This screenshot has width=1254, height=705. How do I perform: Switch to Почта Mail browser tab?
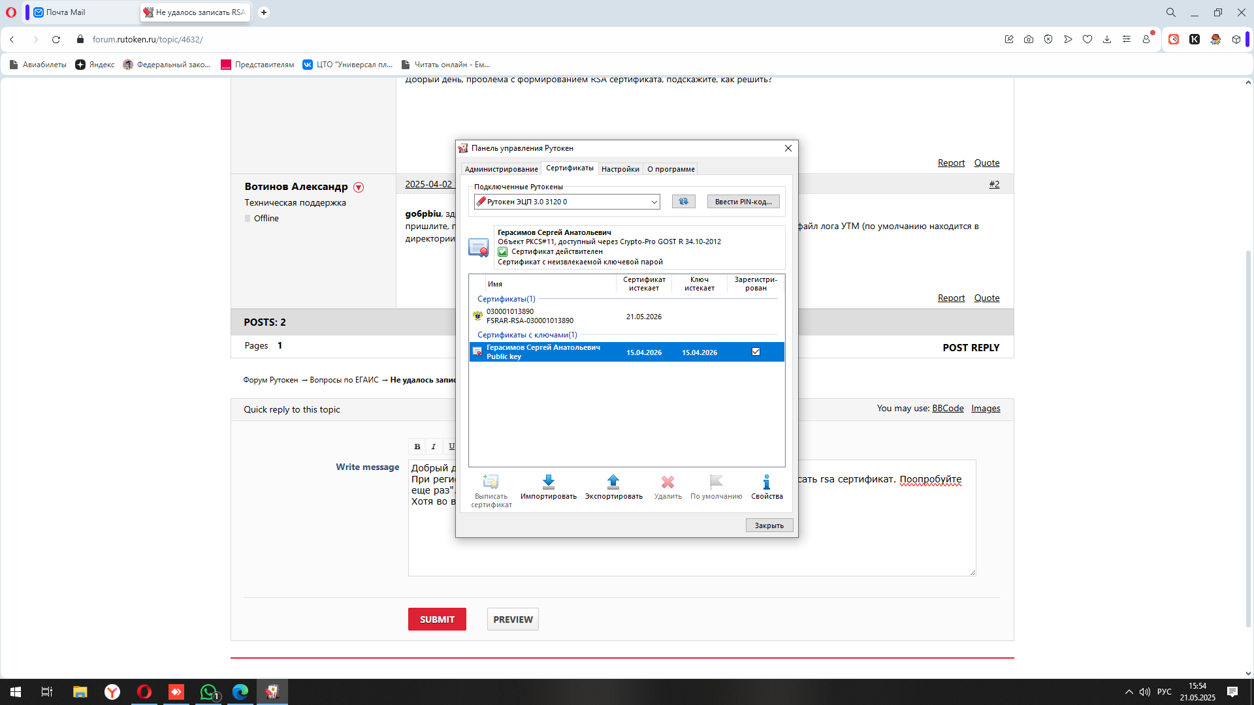[x=81, y=12]
